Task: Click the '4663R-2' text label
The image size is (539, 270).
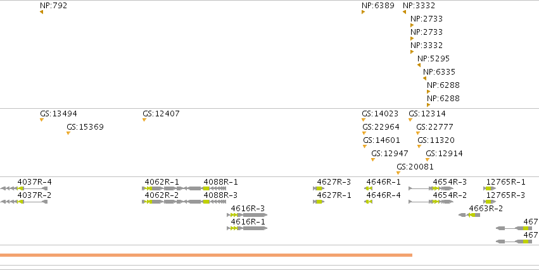Action: click(486, 208)
